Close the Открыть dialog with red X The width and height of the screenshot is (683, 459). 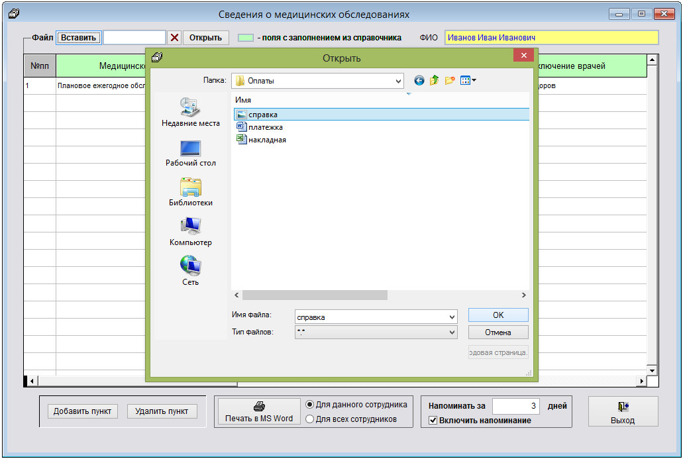pos(524,56)
